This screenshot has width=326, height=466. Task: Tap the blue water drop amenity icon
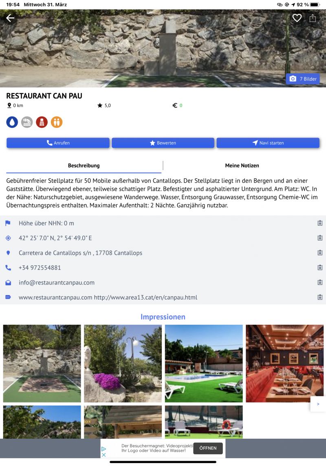click(12, 122)
